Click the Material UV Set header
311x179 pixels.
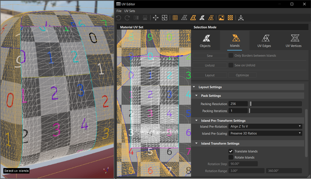pos(132,27)
